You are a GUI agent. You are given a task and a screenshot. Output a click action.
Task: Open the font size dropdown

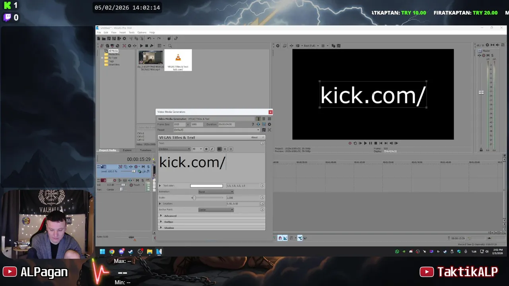(x=197, y=149)
